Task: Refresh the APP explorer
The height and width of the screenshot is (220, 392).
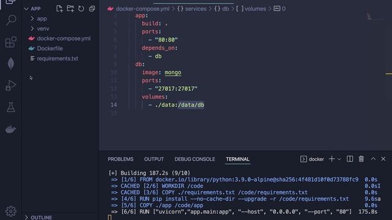Action: coord(81,9)
